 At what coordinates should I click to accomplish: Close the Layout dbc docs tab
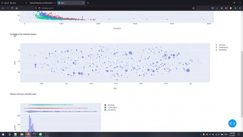tap(26, 3)
